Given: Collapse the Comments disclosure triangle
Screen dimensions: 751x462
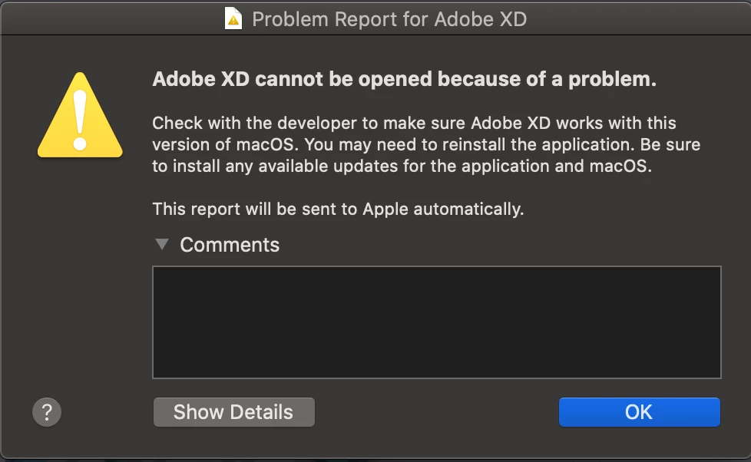Looking at the screenshot, I should 162,244.
